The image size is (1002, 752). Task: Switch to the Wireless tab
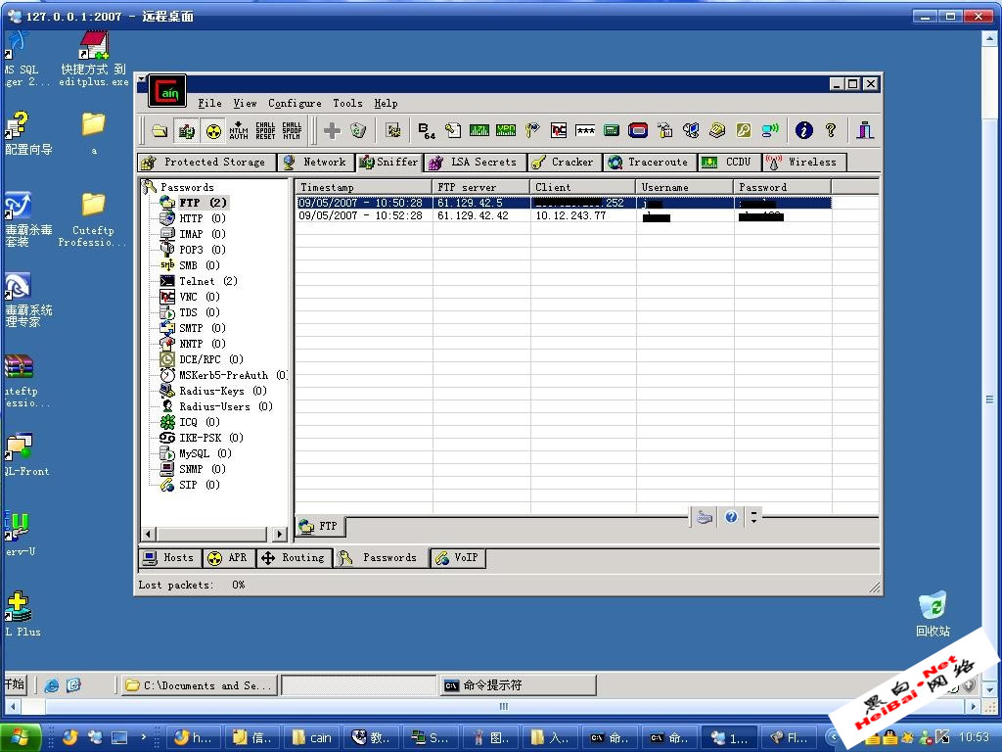point(804,163)
